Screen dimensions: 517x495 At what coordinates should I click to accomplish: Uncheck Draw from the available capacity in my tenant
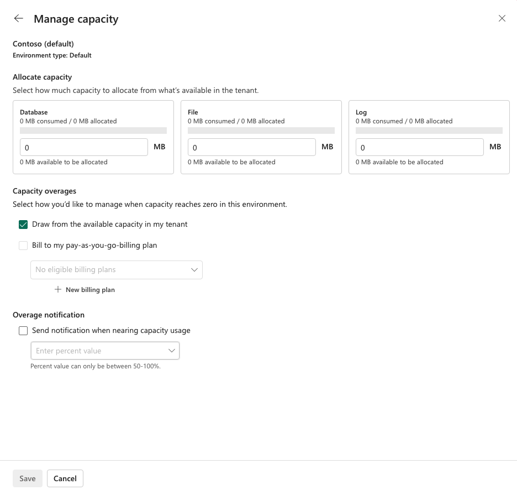pyautogui.click(x=23, y=225)
